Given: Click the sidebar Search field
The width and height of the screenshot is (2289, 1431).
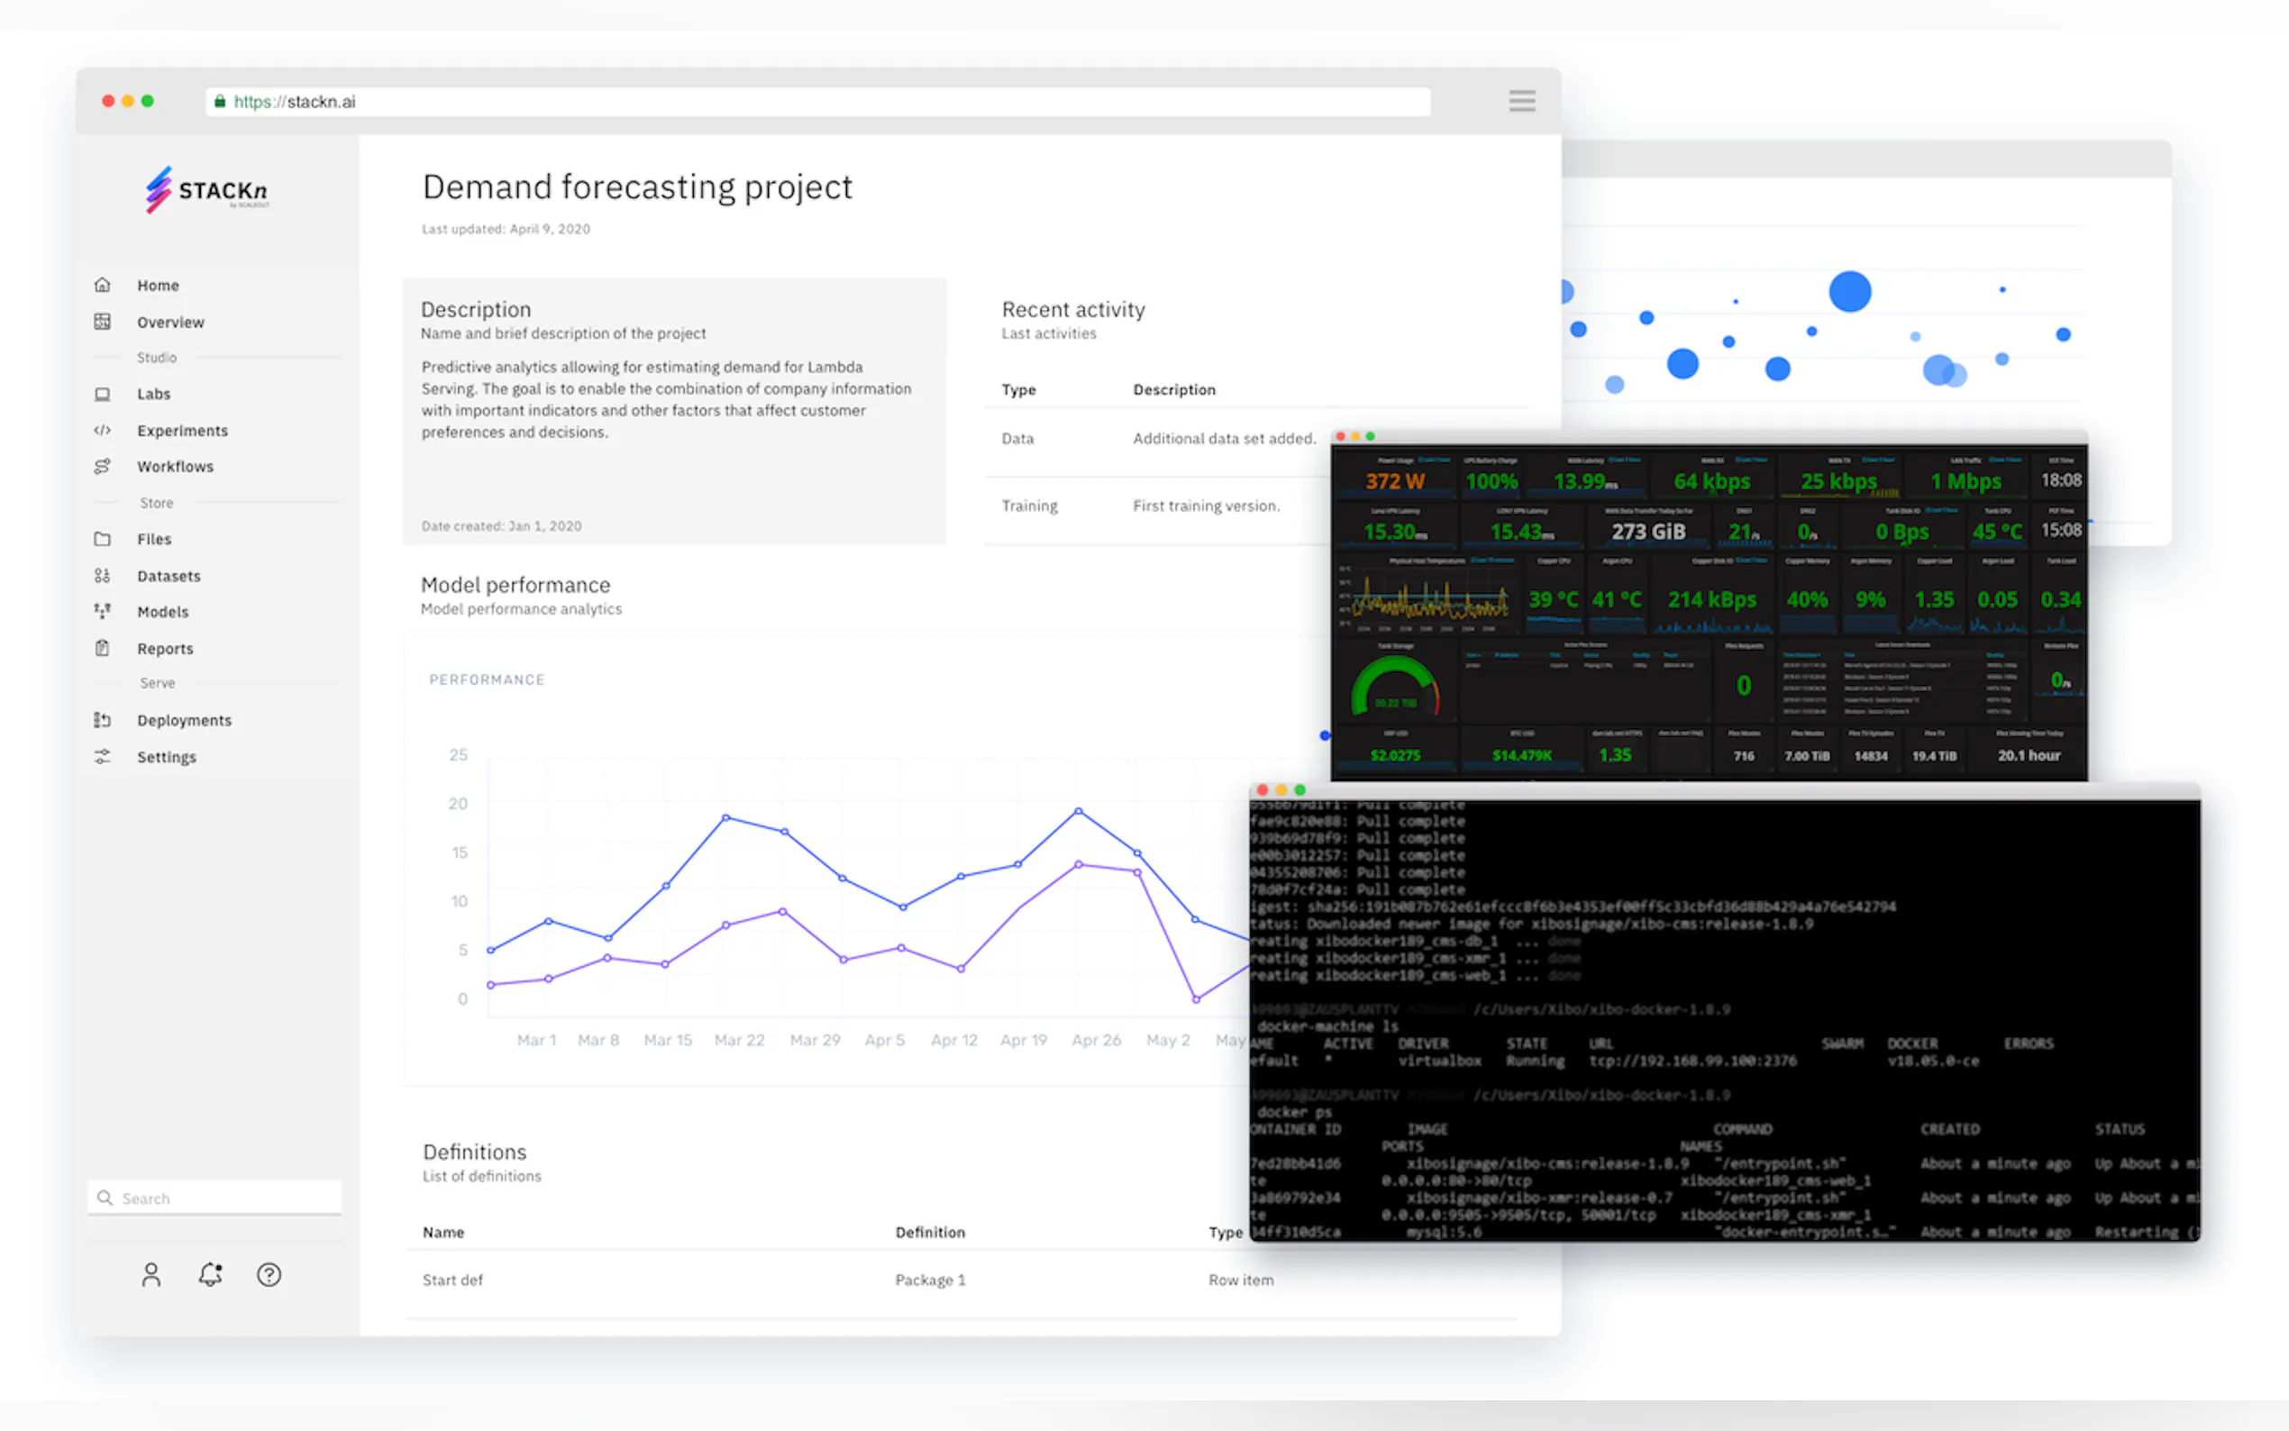Looking at the screenshot, I should (x=214, y=1199).
